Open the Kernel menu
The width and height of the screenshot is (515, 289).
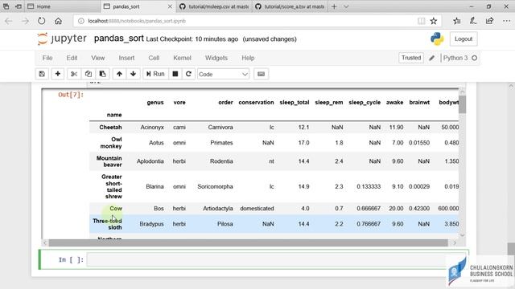tap(182, 58)
